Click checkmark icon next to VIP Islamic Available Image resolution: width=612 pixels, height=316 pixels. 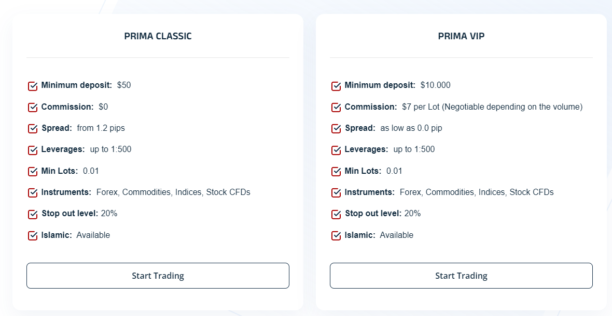point(336,235)
